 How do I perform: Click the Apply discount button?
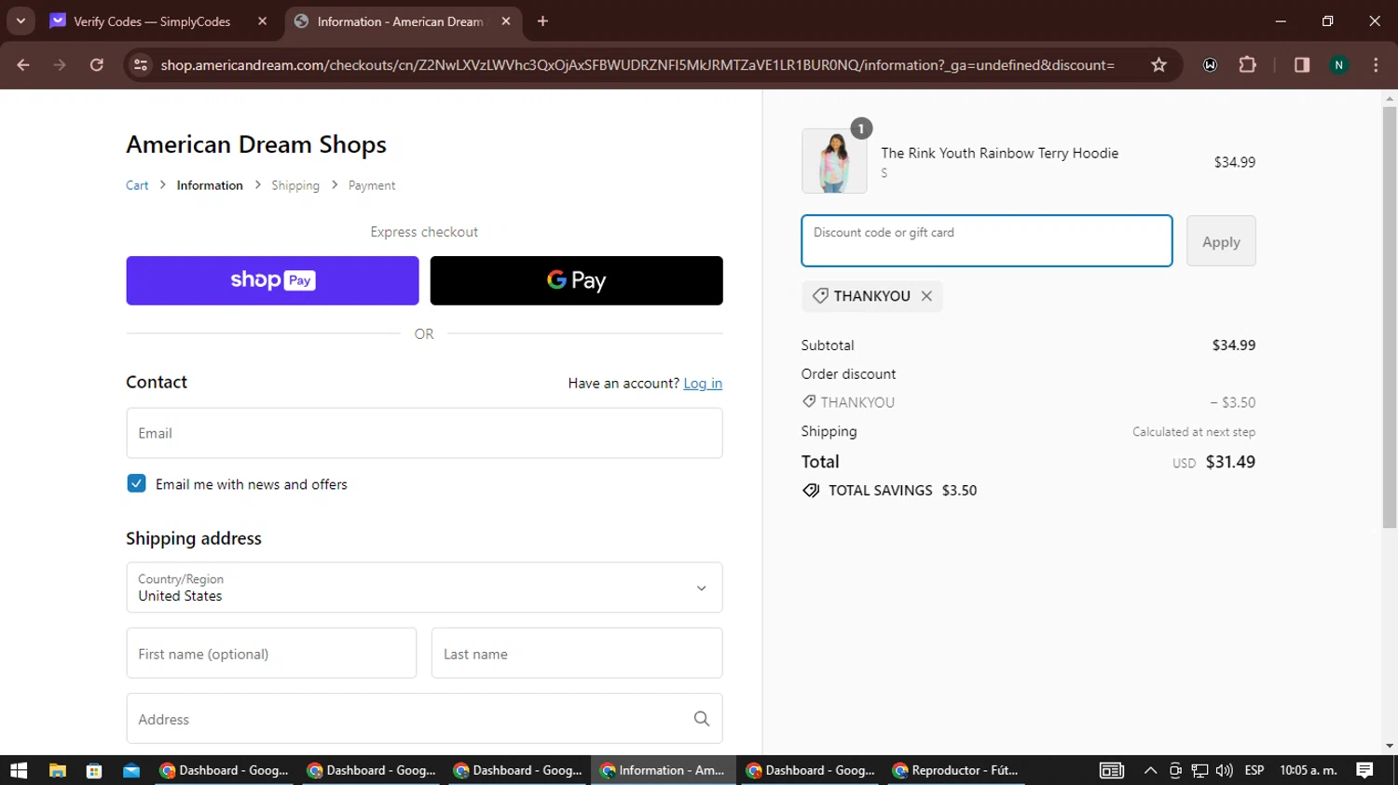click(x=1221, y=240)
